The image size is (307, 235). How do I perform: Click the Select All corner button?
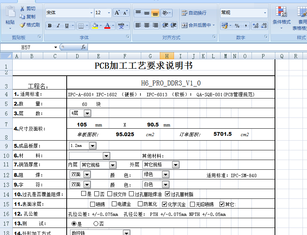click(6, 56)
